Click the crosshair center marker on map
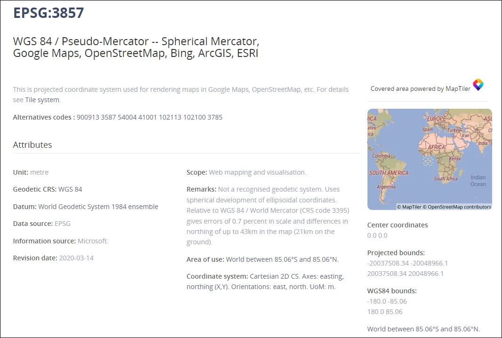 pyautogui.click(x=428, y=161)
